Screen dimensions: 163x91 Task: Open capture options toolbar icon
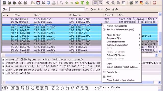coord(9,3)
